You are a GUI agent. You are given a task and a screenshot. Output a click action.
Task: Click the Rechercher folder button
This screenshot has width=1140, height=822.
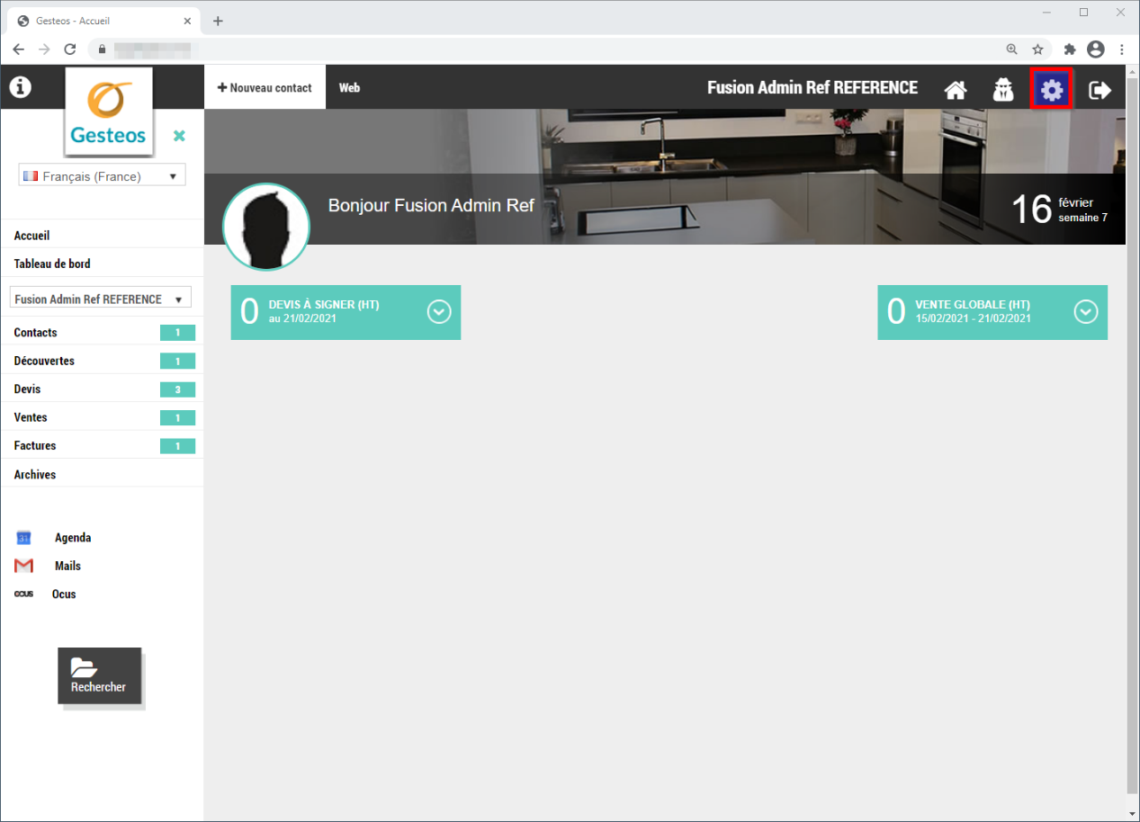click(x=99, y=675)
